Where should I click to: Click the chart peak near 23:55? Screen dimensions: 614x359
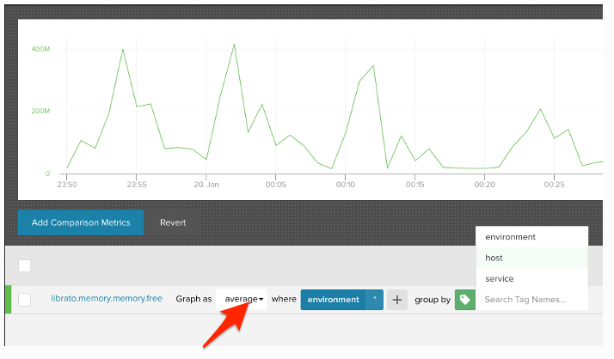tap(123, 49)
